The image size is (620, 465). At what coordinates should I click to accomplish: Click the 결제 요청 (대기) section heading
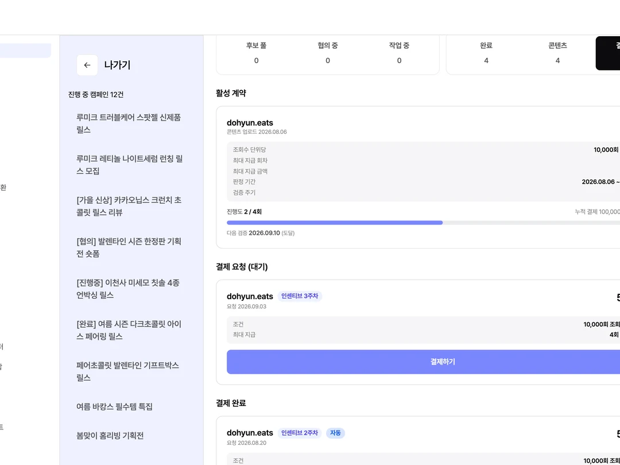(x=242, y=267)
